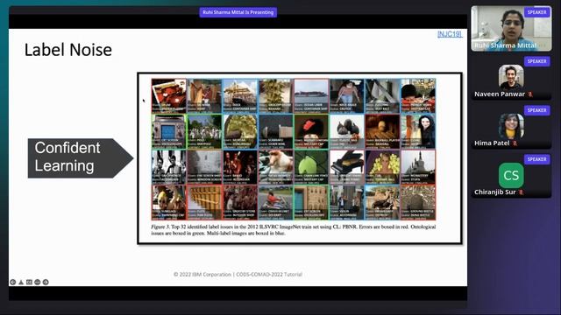
Task: Select Ruhi Sharma Mittal's video tile
Action: tap(511, 29)
